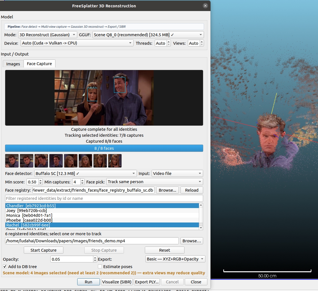Click the Min score value field
318x291 pixels.
33,182
